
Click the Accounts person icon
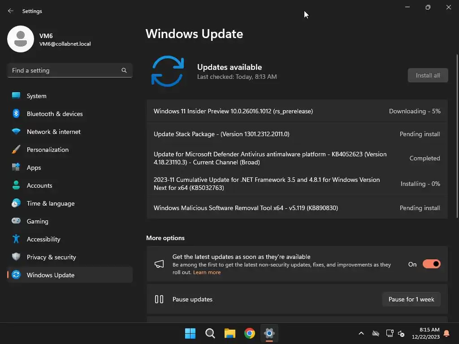pos(16,185)
